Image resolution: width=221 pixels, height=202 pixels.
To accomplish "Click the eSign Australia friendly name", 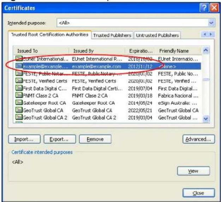I will coord(178,103).
